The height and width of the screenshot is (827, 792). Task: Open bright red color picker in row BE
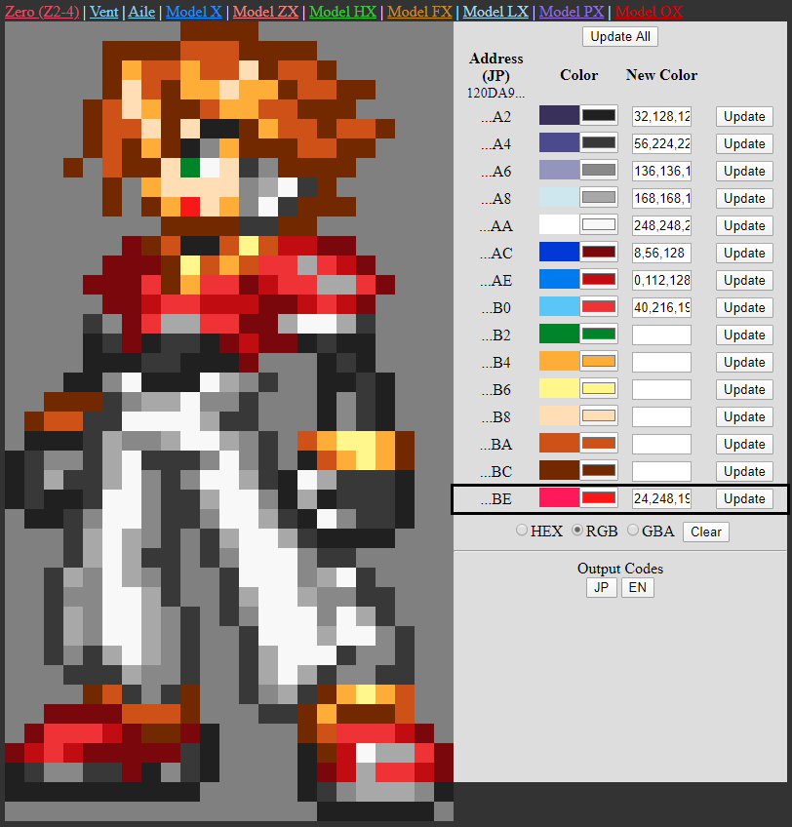(598, 498)
